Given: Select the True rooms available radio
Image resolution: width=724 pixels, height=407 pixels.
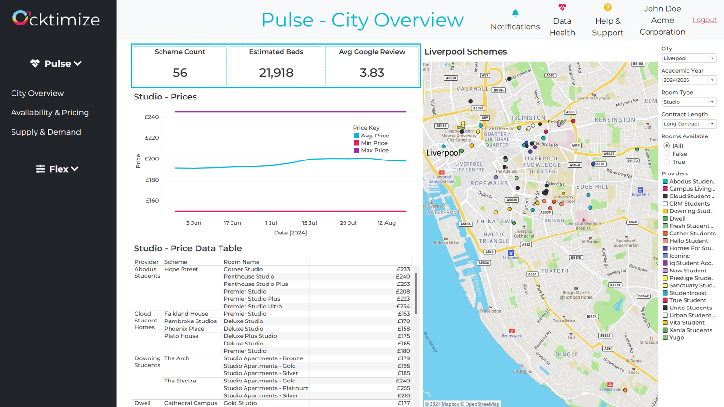Looking at the screenshot, I should coord(666,162).
